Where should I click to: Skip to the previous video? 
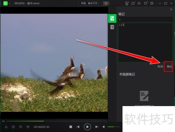78,127
